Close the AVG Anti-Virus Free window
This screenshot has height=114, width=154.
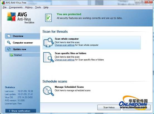coord(148,2)
